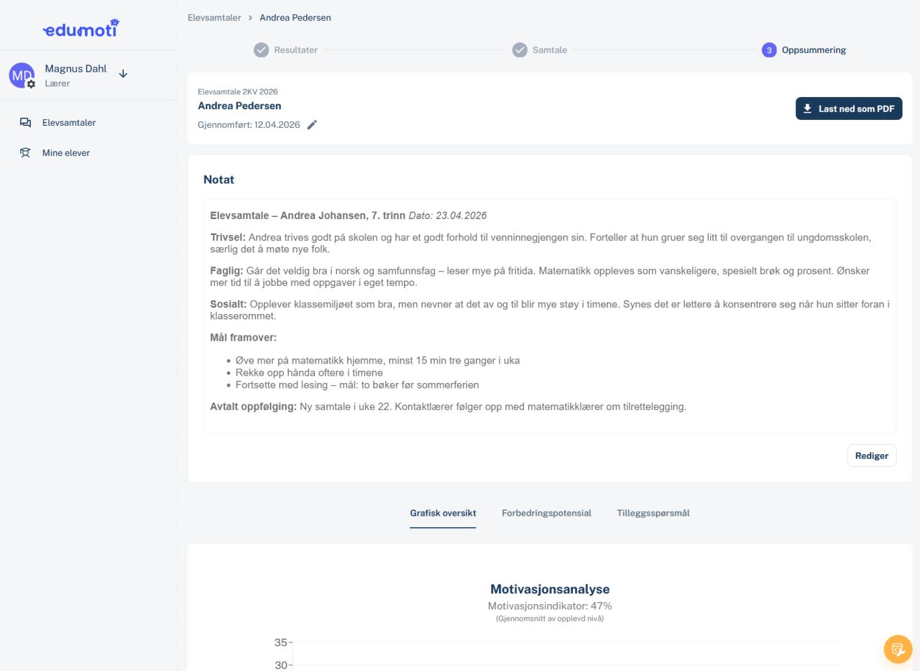Screen dimensions: 920x671
Task: Click inside the Notat text area
Action: click(x=550, y=316)
